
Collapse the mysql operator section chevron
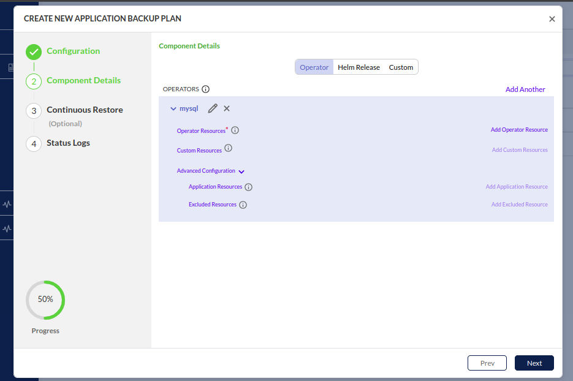[x=173, y=108]
